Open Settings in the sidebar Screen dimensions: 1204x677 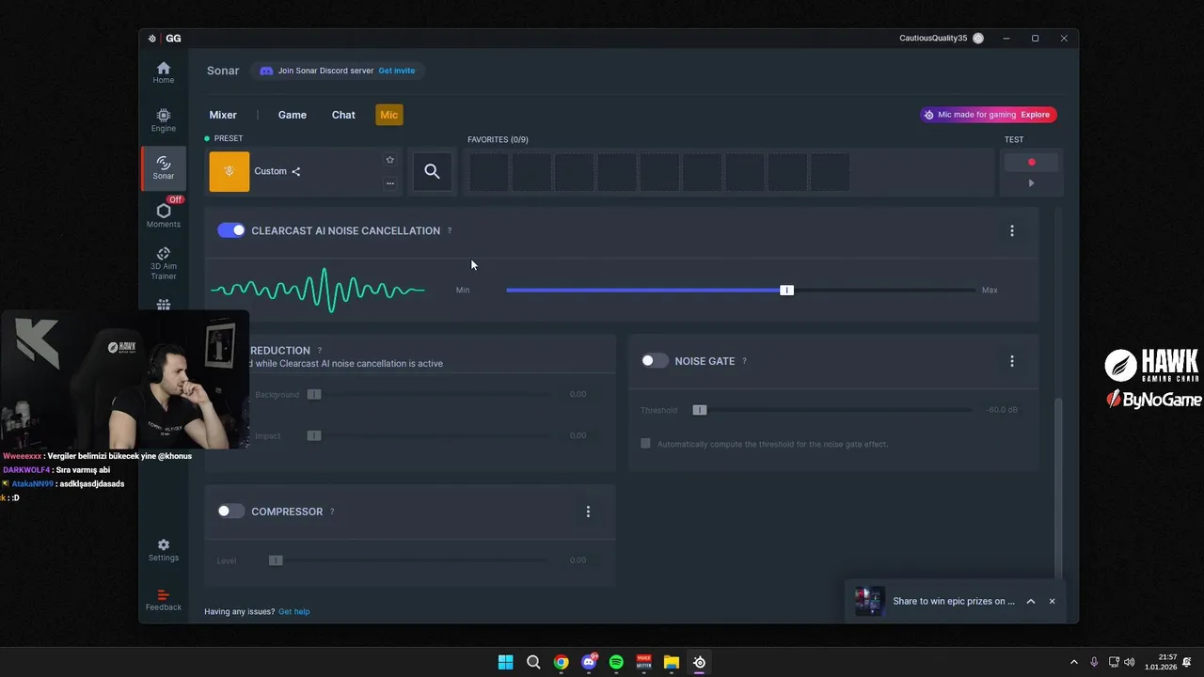164,550
